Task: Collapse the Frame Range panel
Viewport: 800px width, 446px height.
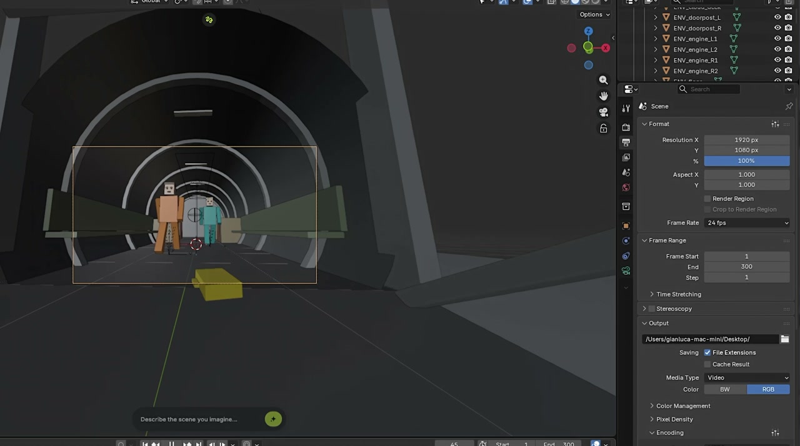Action: coord(644,240)
